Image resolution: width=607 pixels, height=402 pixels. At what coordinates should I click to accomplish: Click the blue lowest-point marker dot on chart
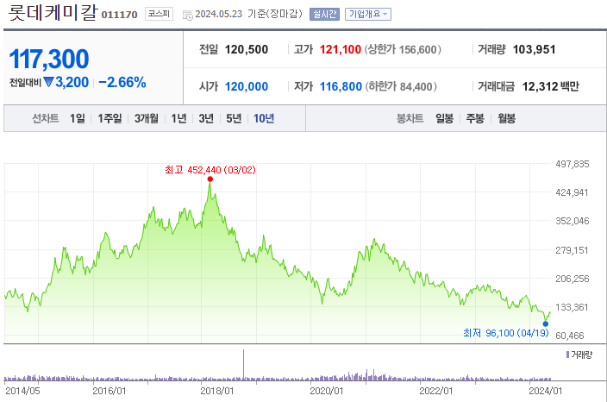pos(546,324)
